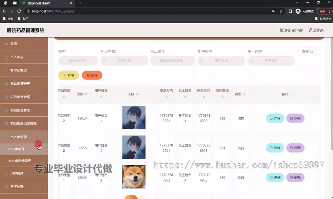Click cell value 389 in 取药数量
The width and height of the screenshot is (333, 199).
point(222,178)
